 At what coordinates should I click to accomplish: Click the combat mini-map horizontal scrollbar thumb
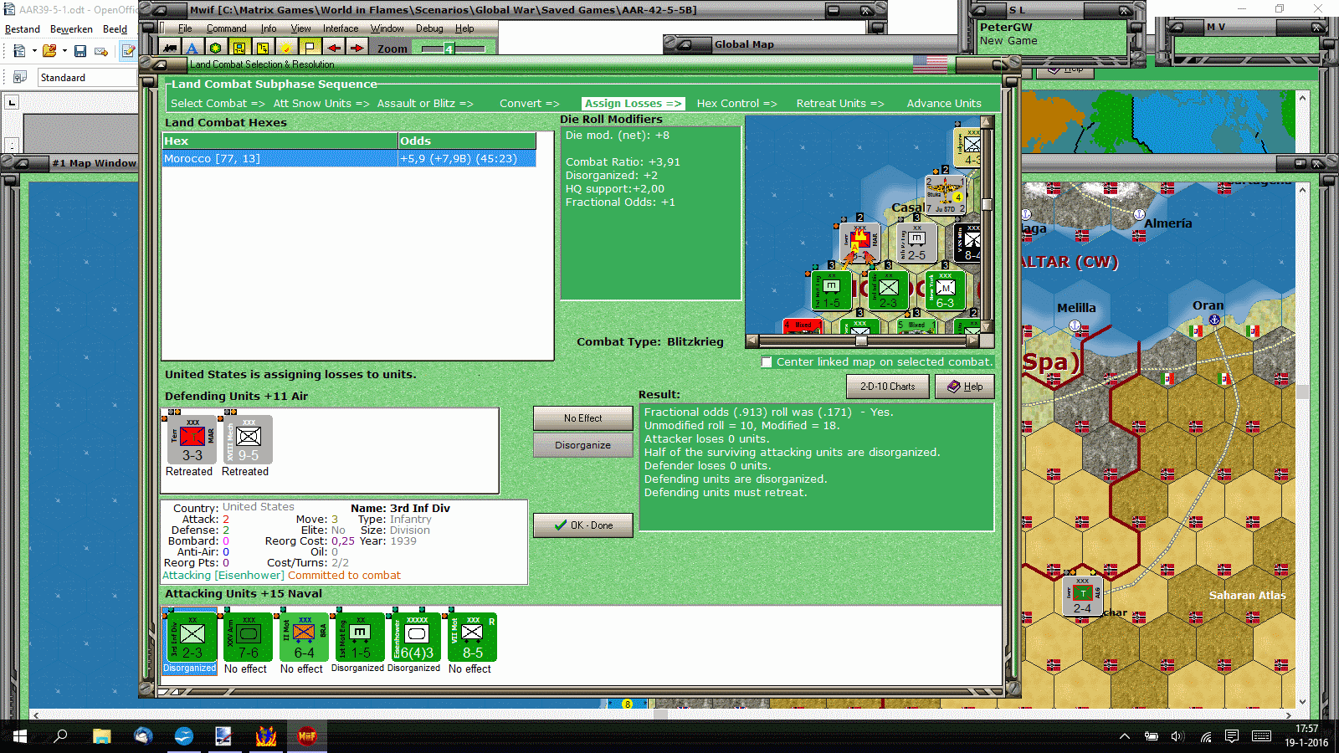click(x=860, y=341)
